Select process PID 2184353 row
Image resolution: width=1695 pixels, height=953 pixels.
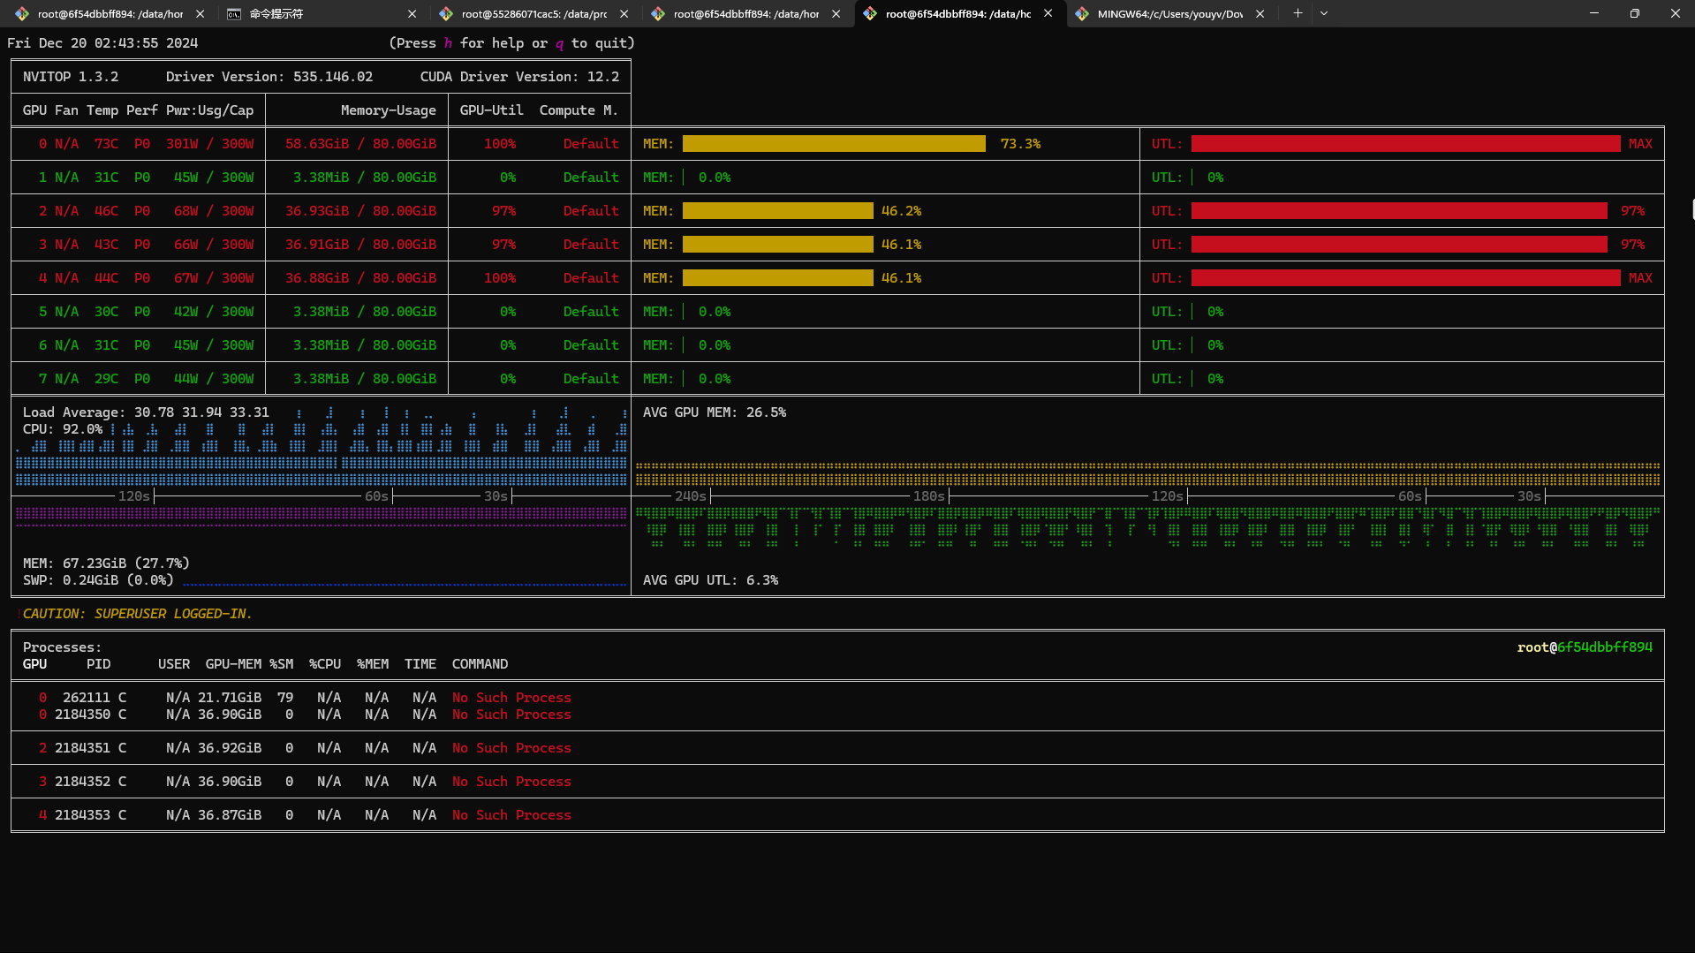coord(837,815)
